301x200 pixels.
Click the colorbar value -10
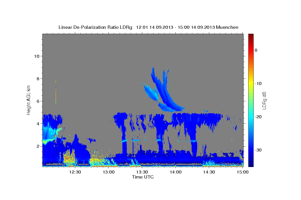[x=258, y=83]
